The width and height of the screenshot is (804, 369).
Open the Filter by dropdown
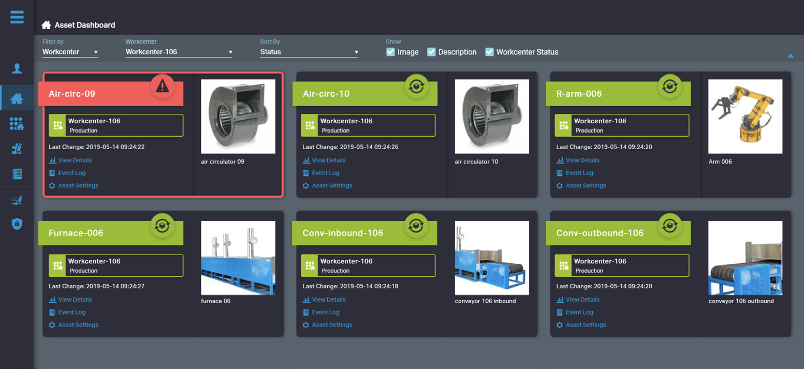(70, 52)
